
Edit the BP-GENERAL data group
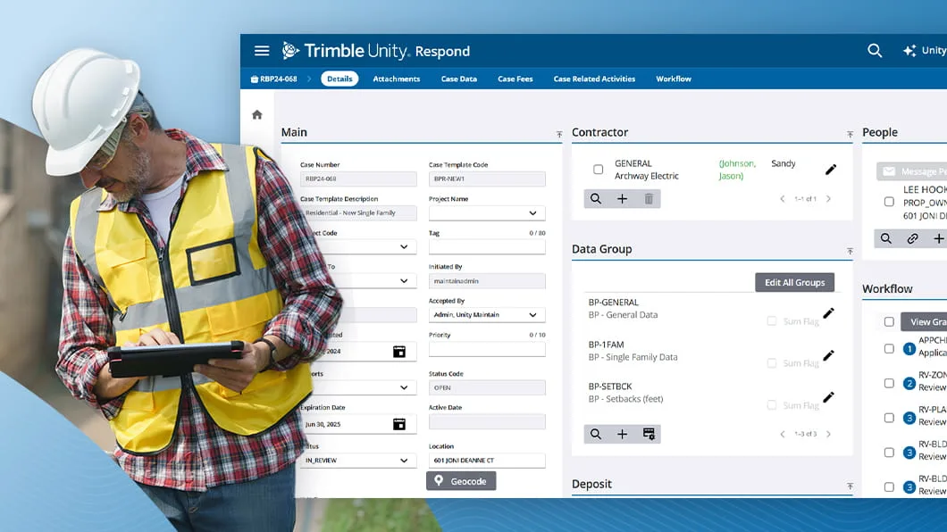click(829, 313)
